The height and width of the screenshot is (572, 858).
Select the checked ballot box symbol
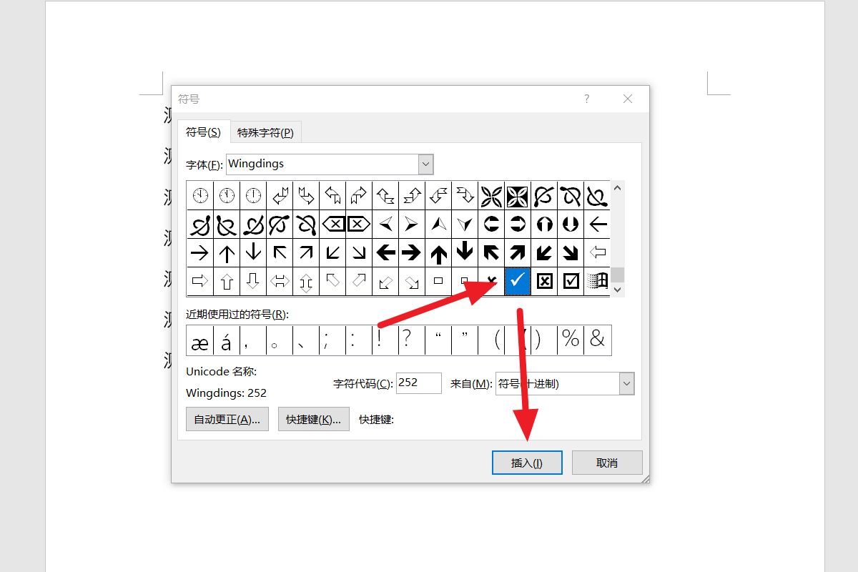[x=570, y=281]
